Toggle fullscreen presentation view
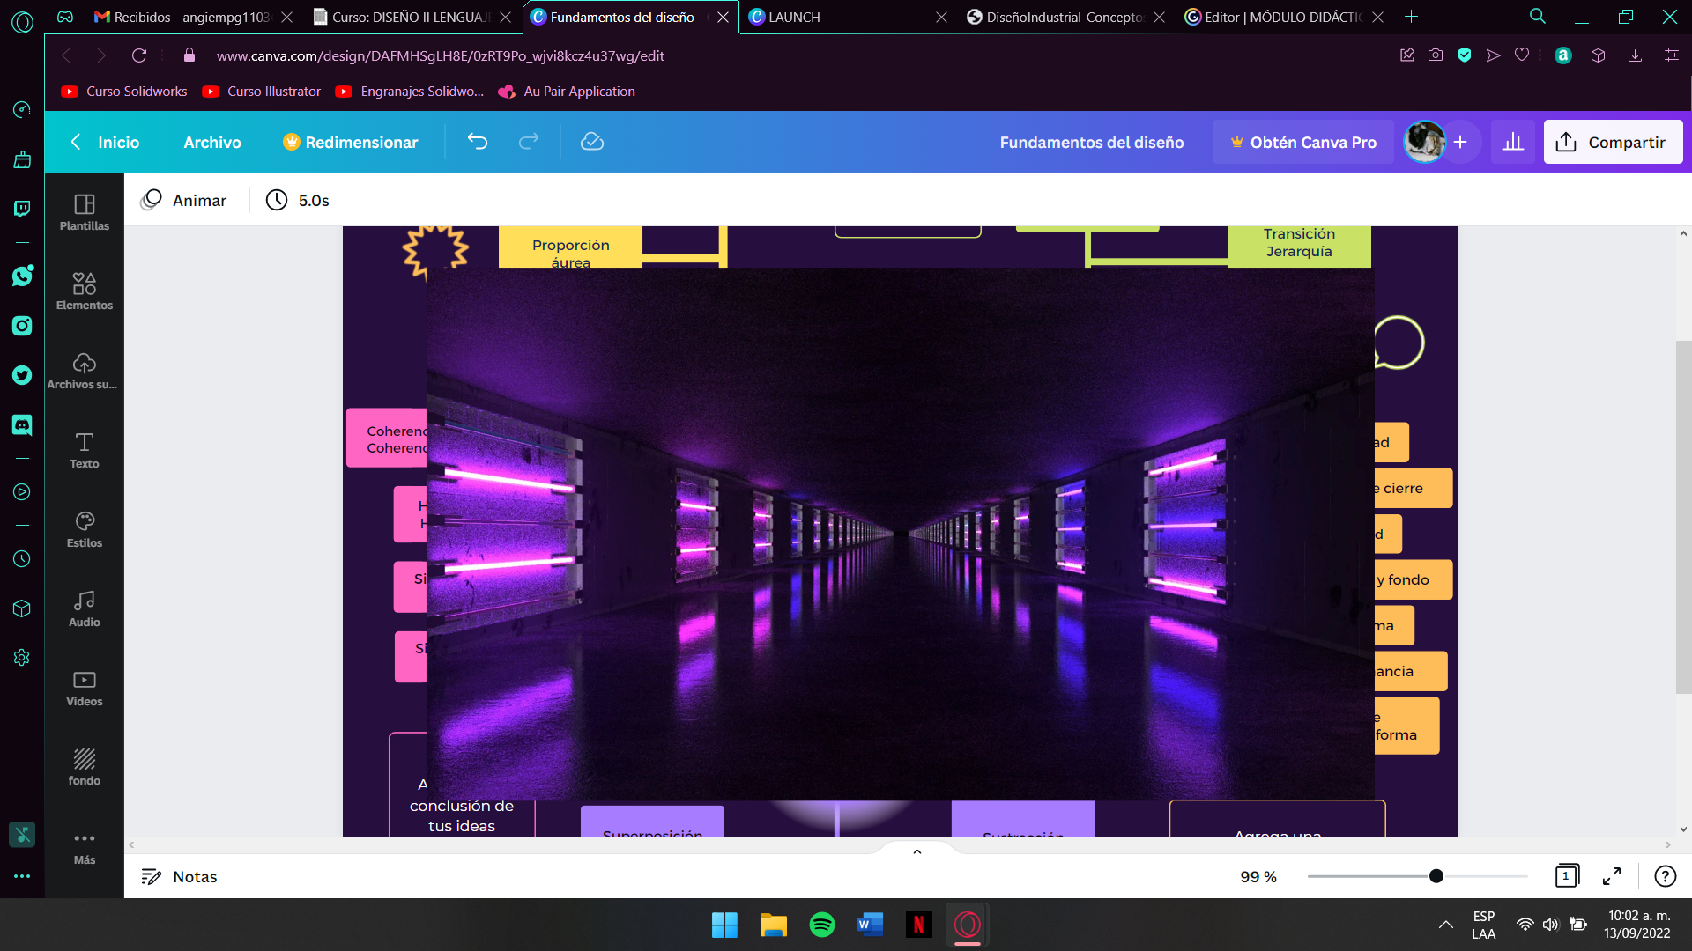1692x951 pixels. 1613,876
